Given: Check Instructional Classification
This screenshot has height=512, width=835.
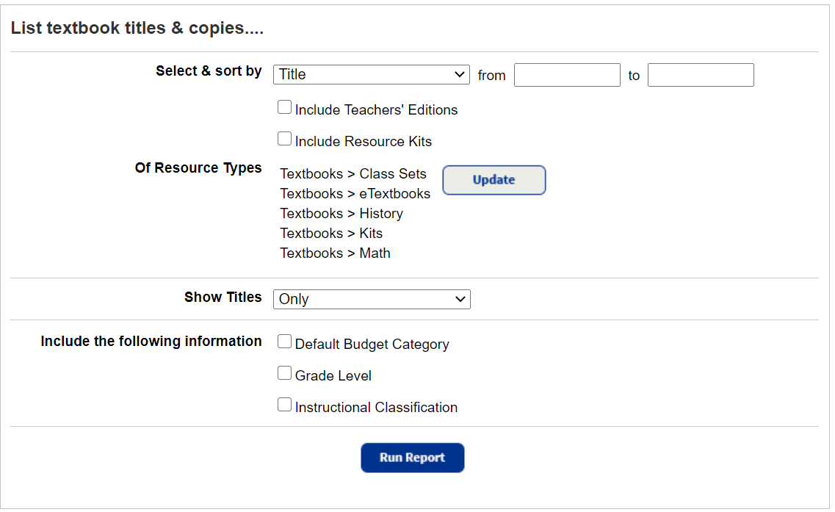Looking at the screenshot, I should (x=284, y=404).
